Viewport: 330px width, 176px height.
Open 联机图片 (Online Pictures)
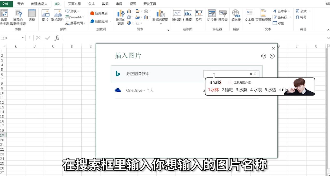click(x=57, y=16)
